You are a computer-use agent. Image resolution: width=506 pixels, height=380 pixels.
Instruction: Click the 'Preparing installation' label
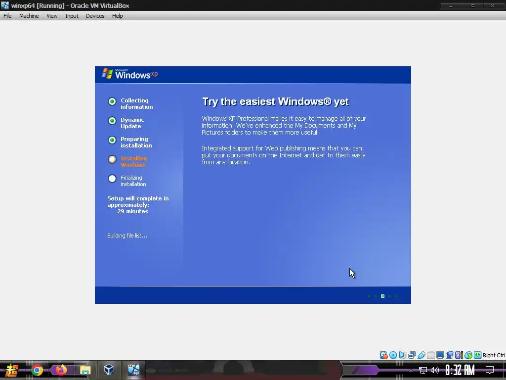click(x=136, y=142)
